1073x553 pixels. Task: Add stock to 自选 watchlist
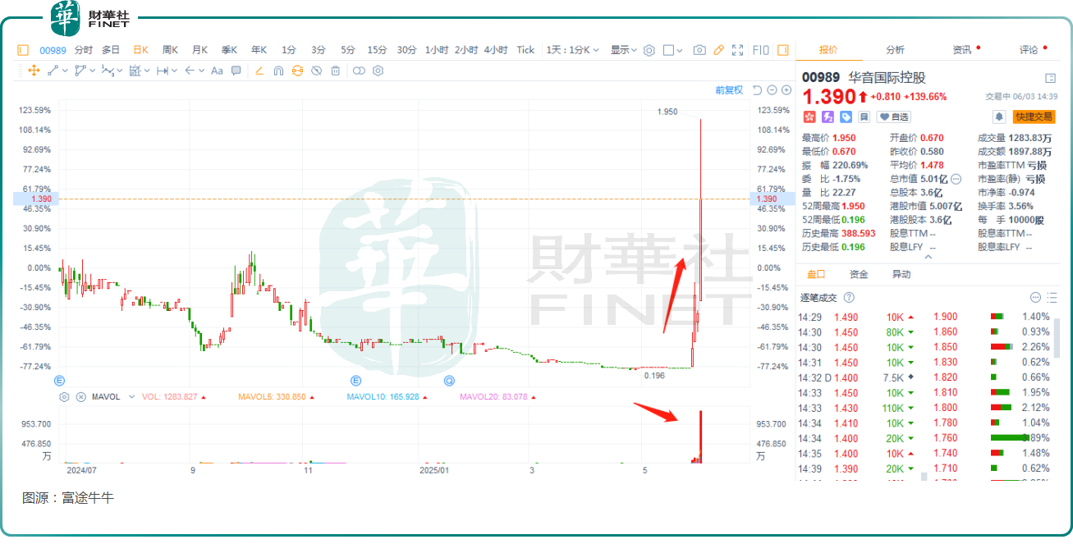tap(894, 117)
